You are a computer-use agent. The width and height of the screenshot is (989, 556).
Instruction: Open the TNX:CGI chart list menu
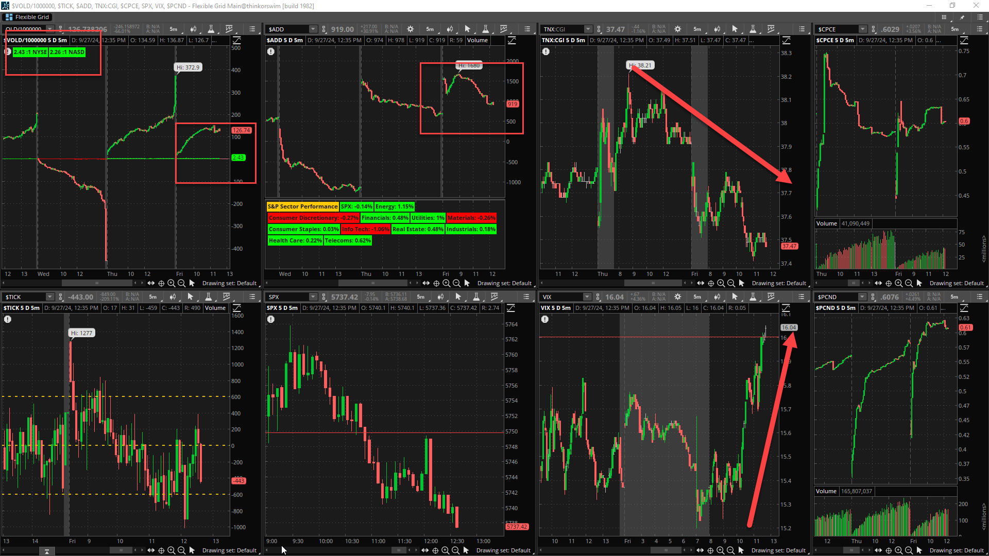pos(802,29)
